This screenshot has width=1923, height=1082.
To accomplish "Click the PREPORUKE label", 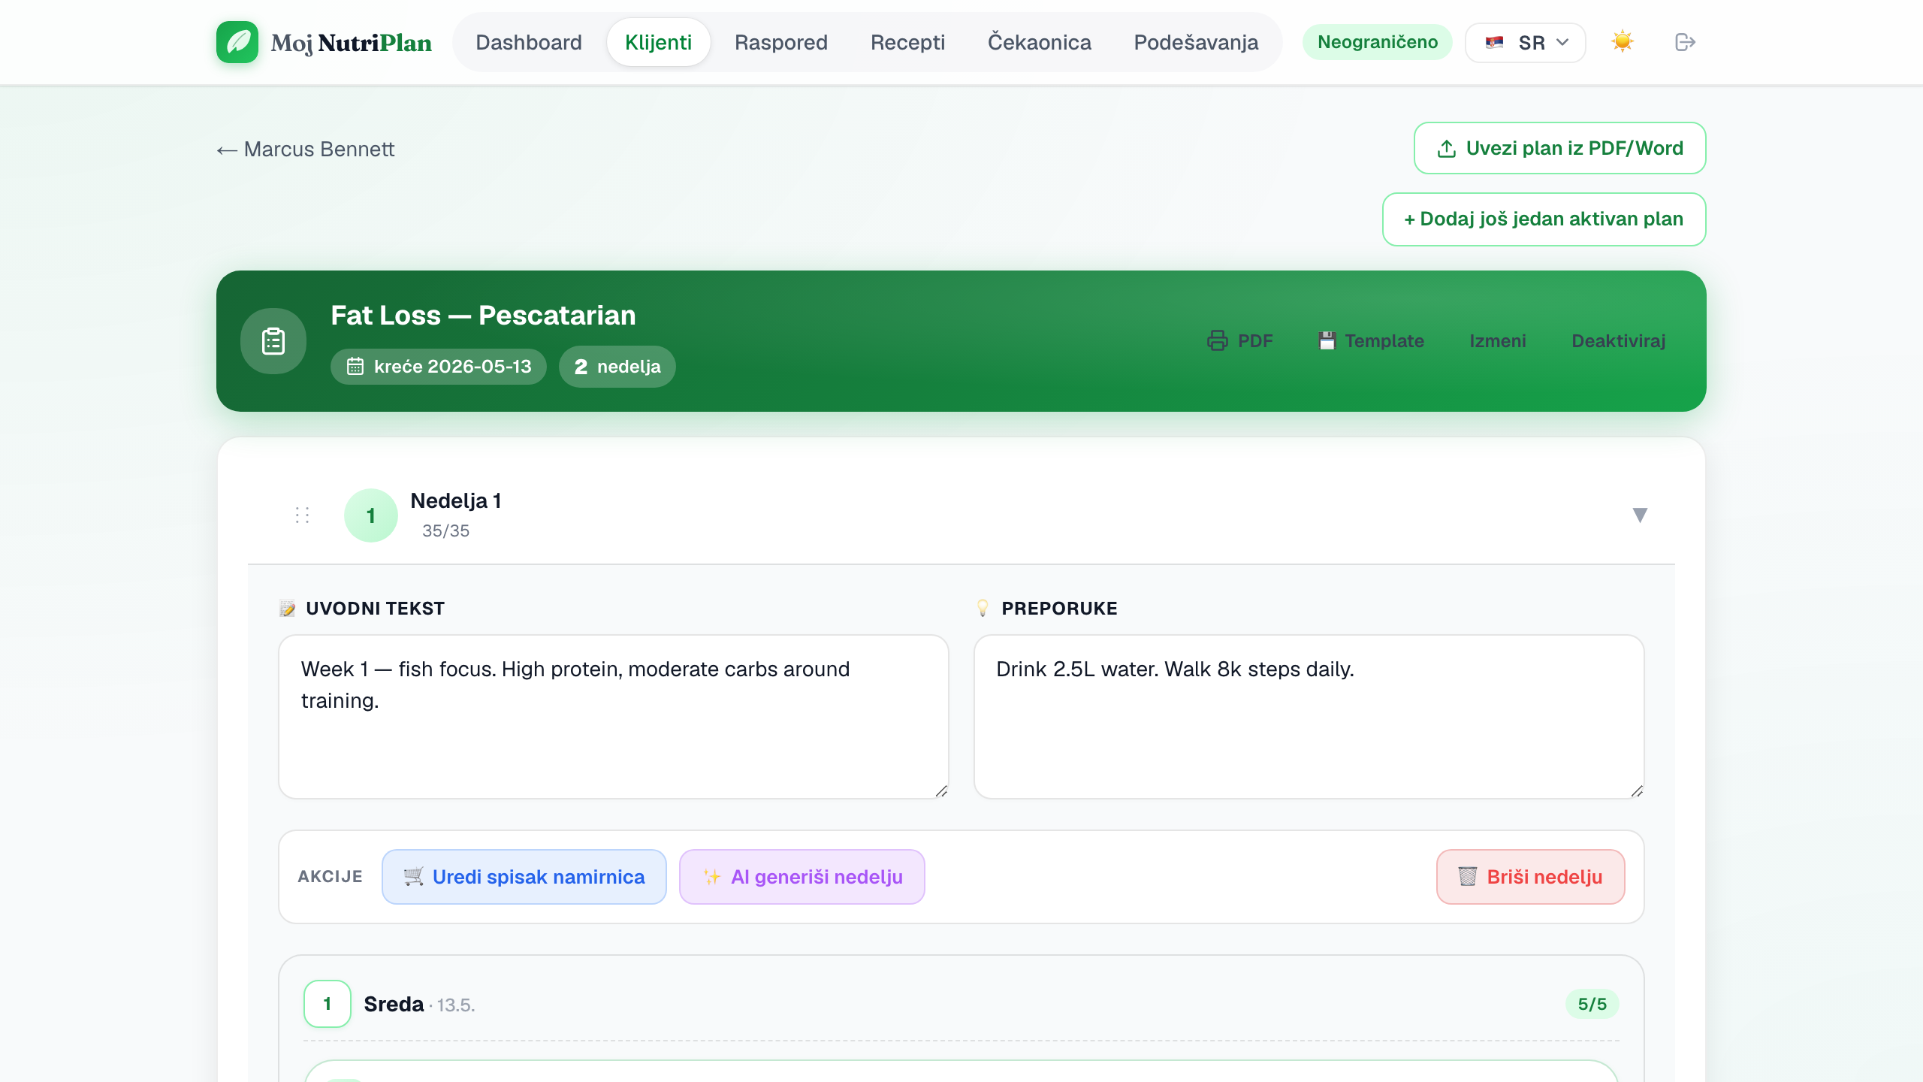I will [x=1059, y=609].
